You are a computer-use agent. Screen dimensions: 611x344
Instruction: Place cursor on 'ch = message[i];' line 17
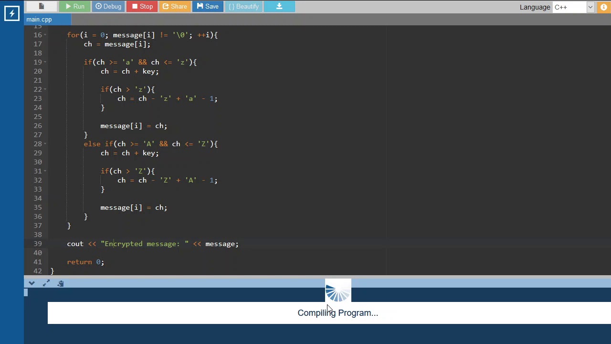pyautogui.click(x=117, y=44)
